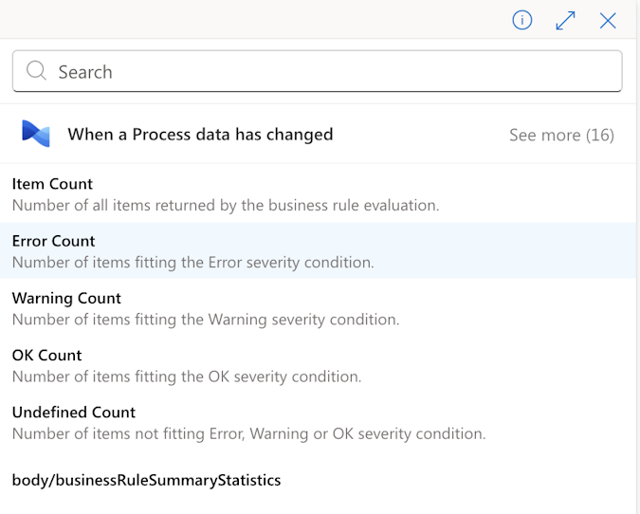
Task: Click the information icon in the header
Action: 522,20
